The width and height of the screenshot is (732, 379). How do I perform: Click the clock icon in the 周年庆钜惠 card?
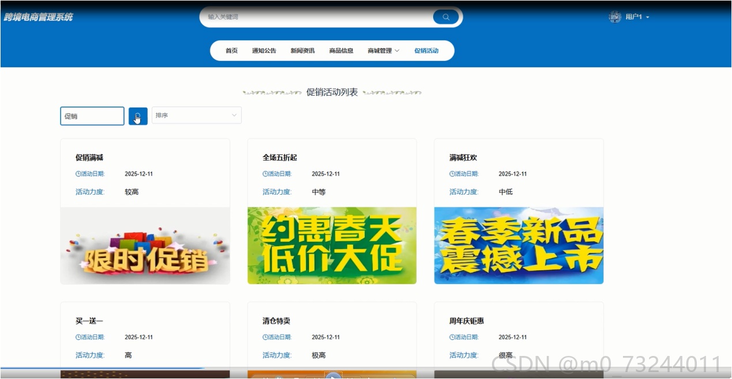452,338
